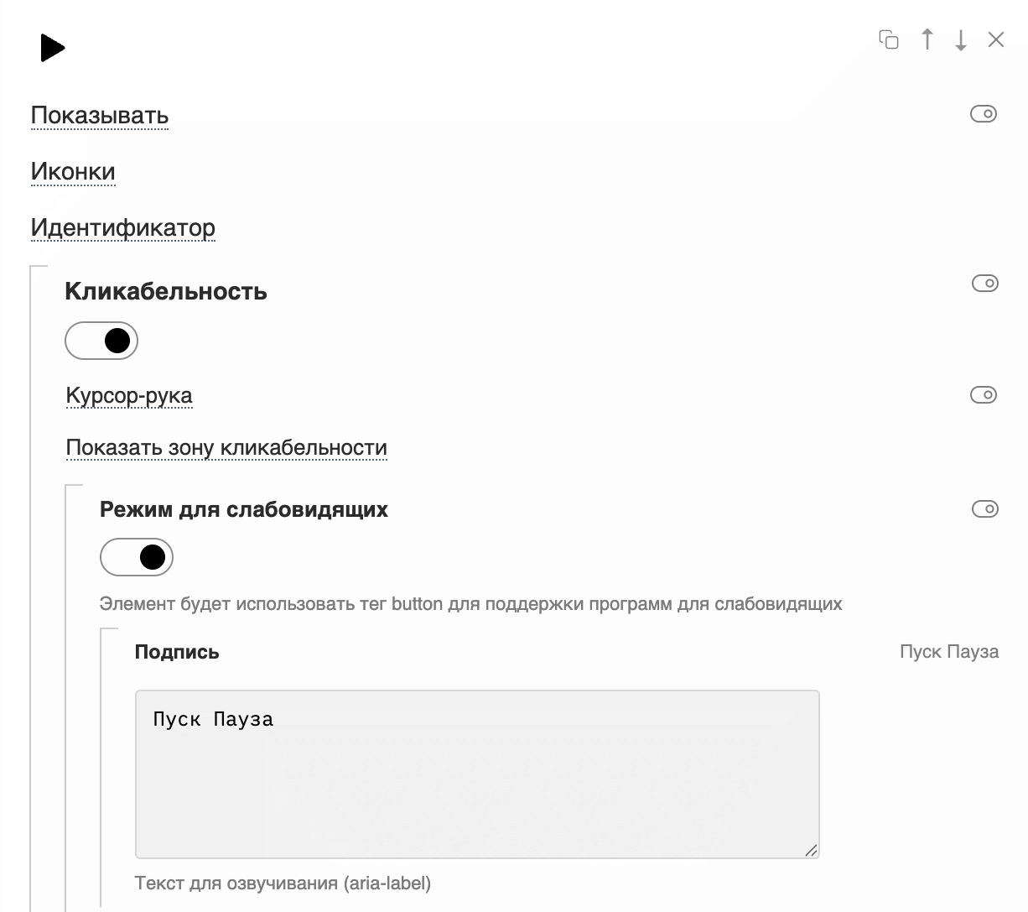Close the settings panel with the X
1028x912 pixels.
[x=996, y=39]
